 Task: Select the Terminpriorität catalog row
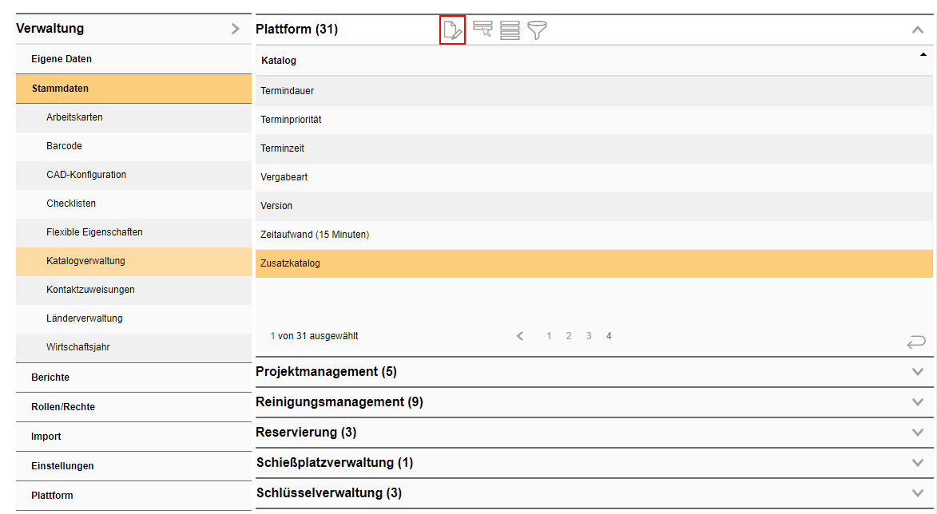(x=291, y=120)
